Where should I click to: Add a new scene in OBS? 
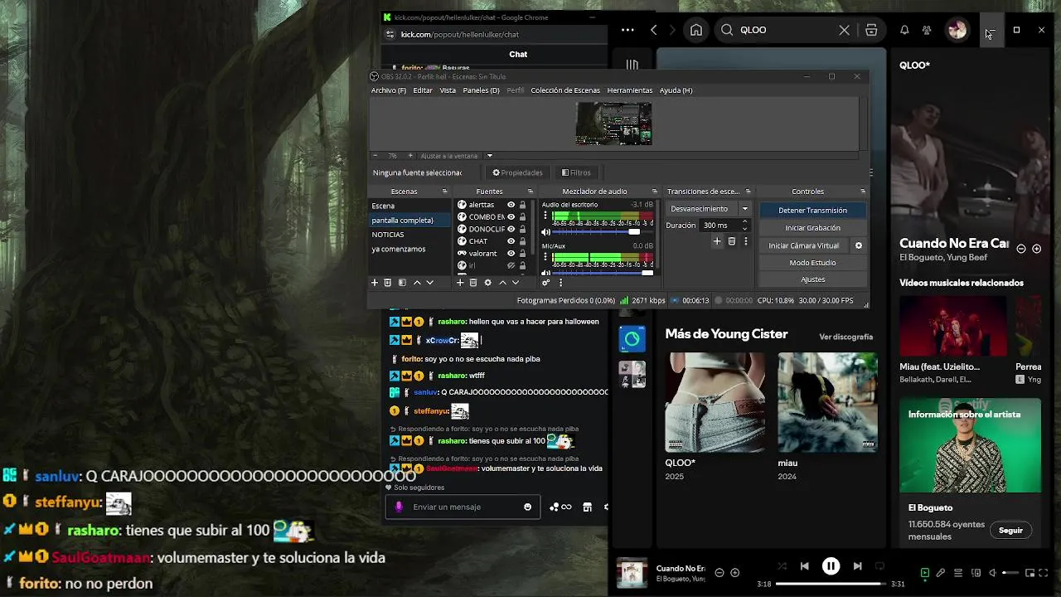[x=374, y=283]
